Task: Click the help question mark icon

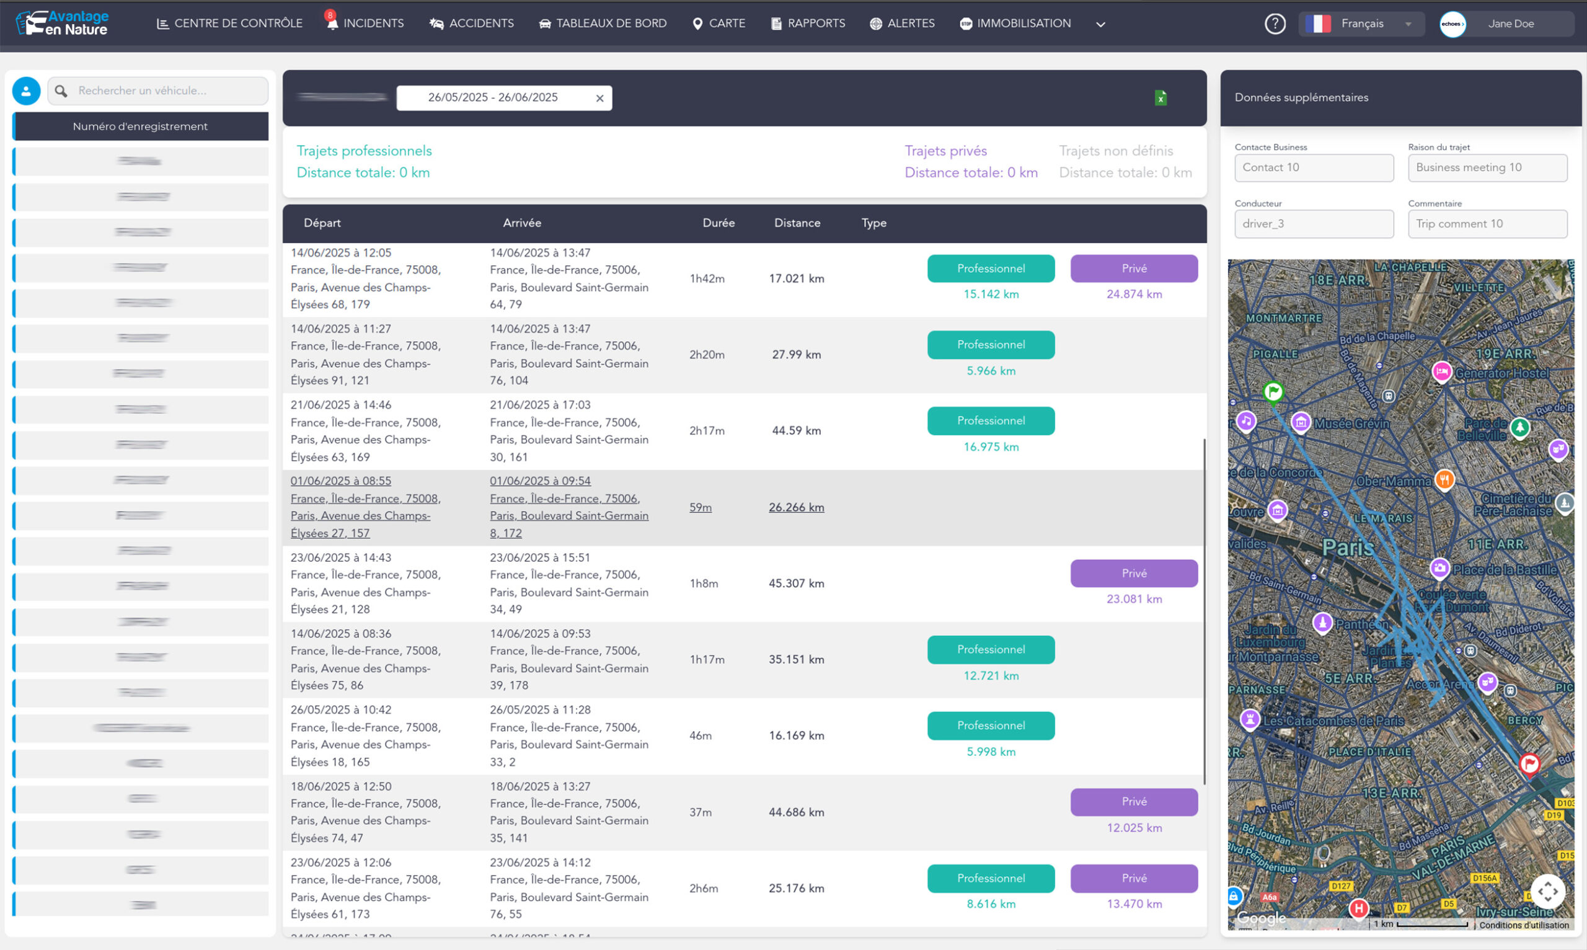Action: tap(1275, 24)
